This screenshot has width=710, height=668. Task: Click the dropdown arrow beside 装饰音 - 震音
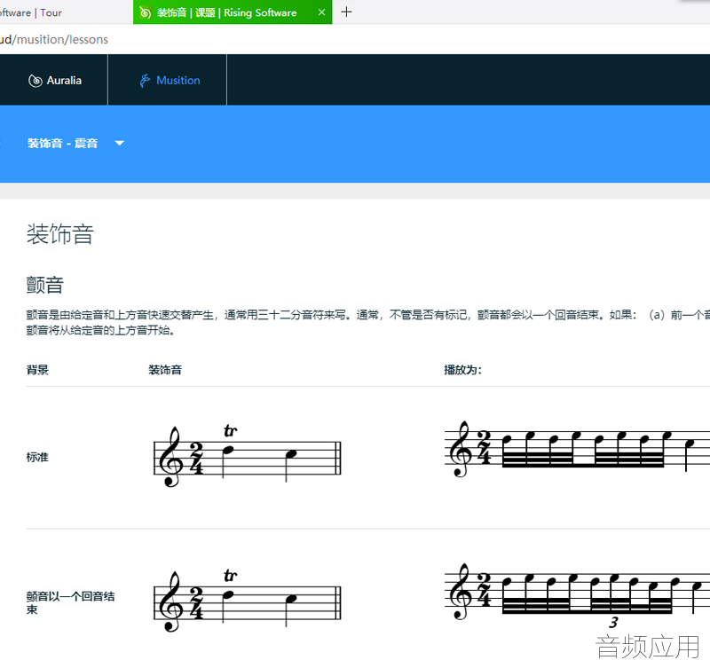(x=120, y=144)
